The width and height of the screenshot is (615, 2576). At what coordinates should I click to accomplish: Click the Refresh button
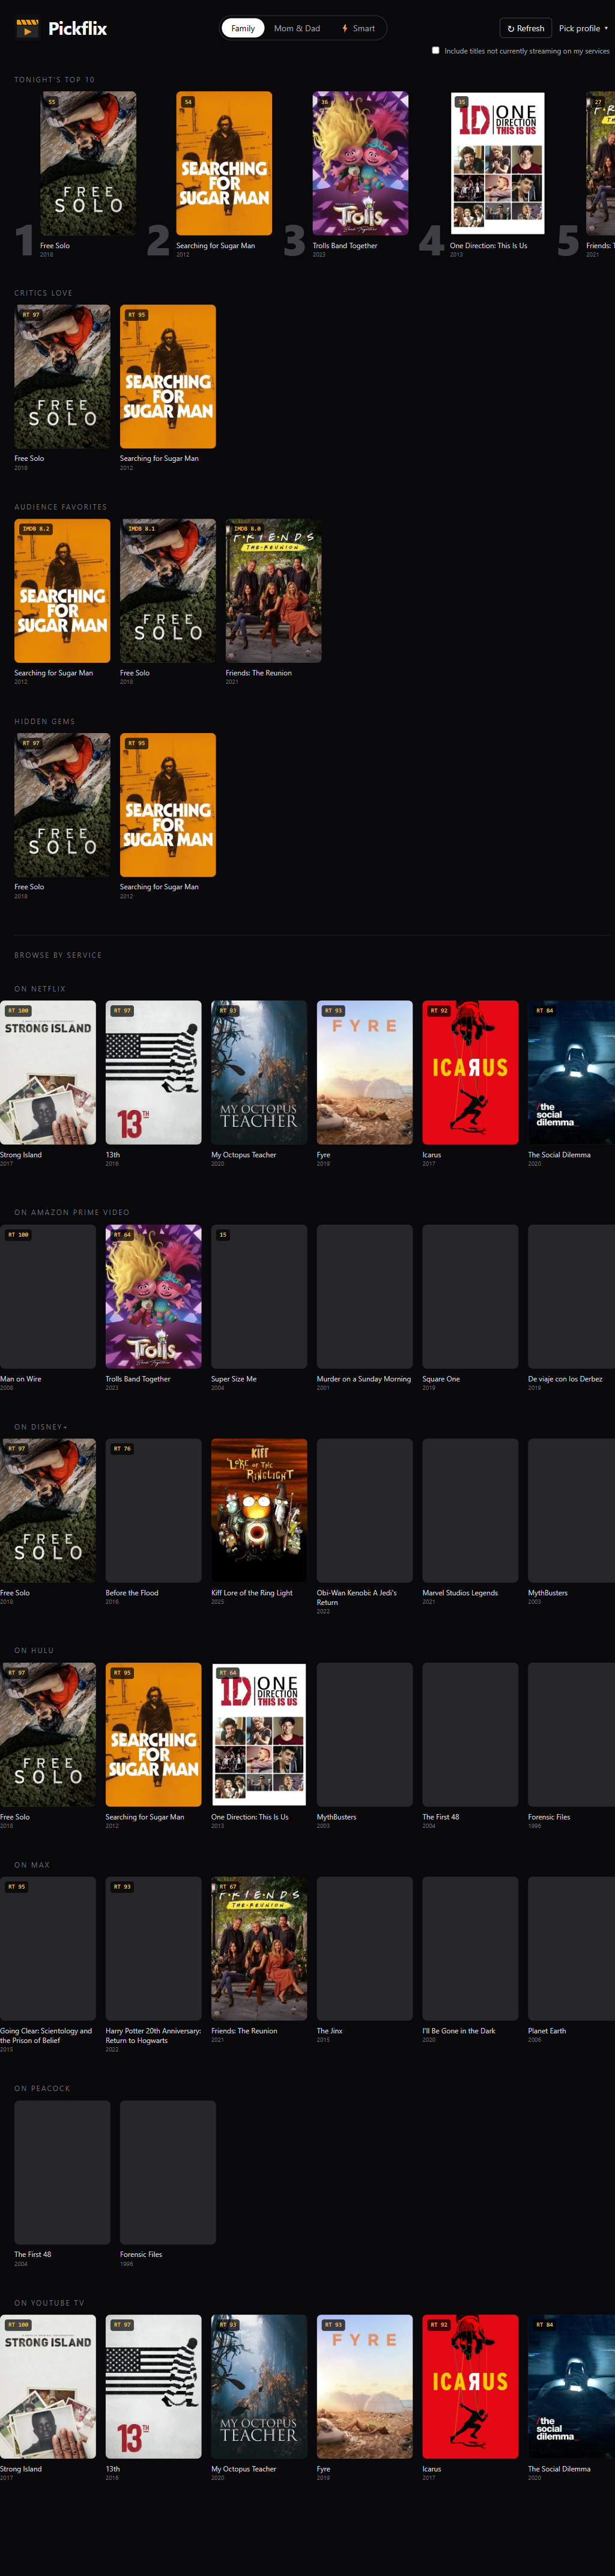tap(526, 28)
